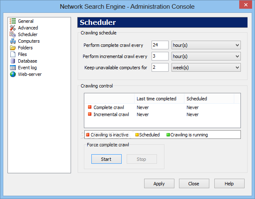The width and height of the screenshot is (255, 199).
Task: Focus the complete crawl interval field showing 24
Action: tap(160, 45)
